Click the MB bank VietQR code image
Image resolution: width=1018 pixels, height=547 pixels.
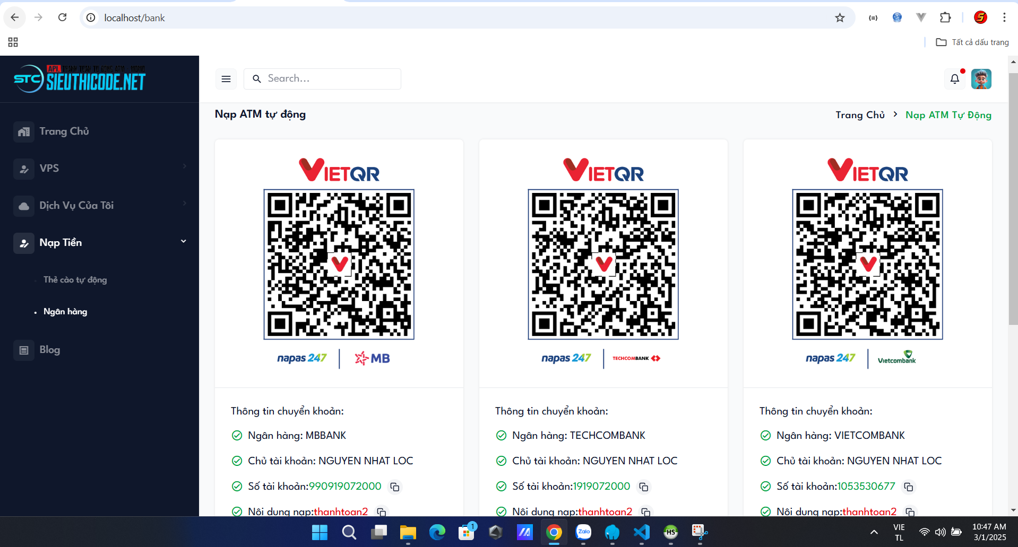[x=339, y=264]
